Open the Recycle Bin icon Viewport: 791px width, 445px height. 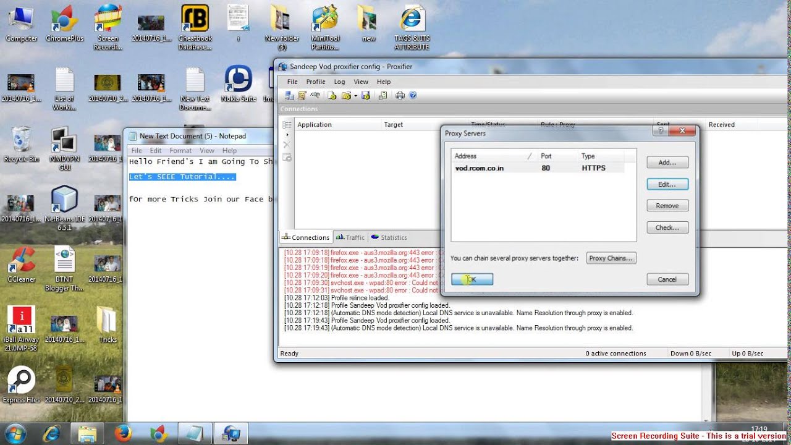(22, 144)
